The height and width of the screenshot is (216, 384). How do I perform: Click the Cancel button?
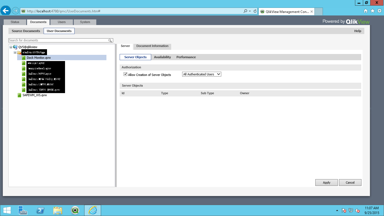pos(350,183)
